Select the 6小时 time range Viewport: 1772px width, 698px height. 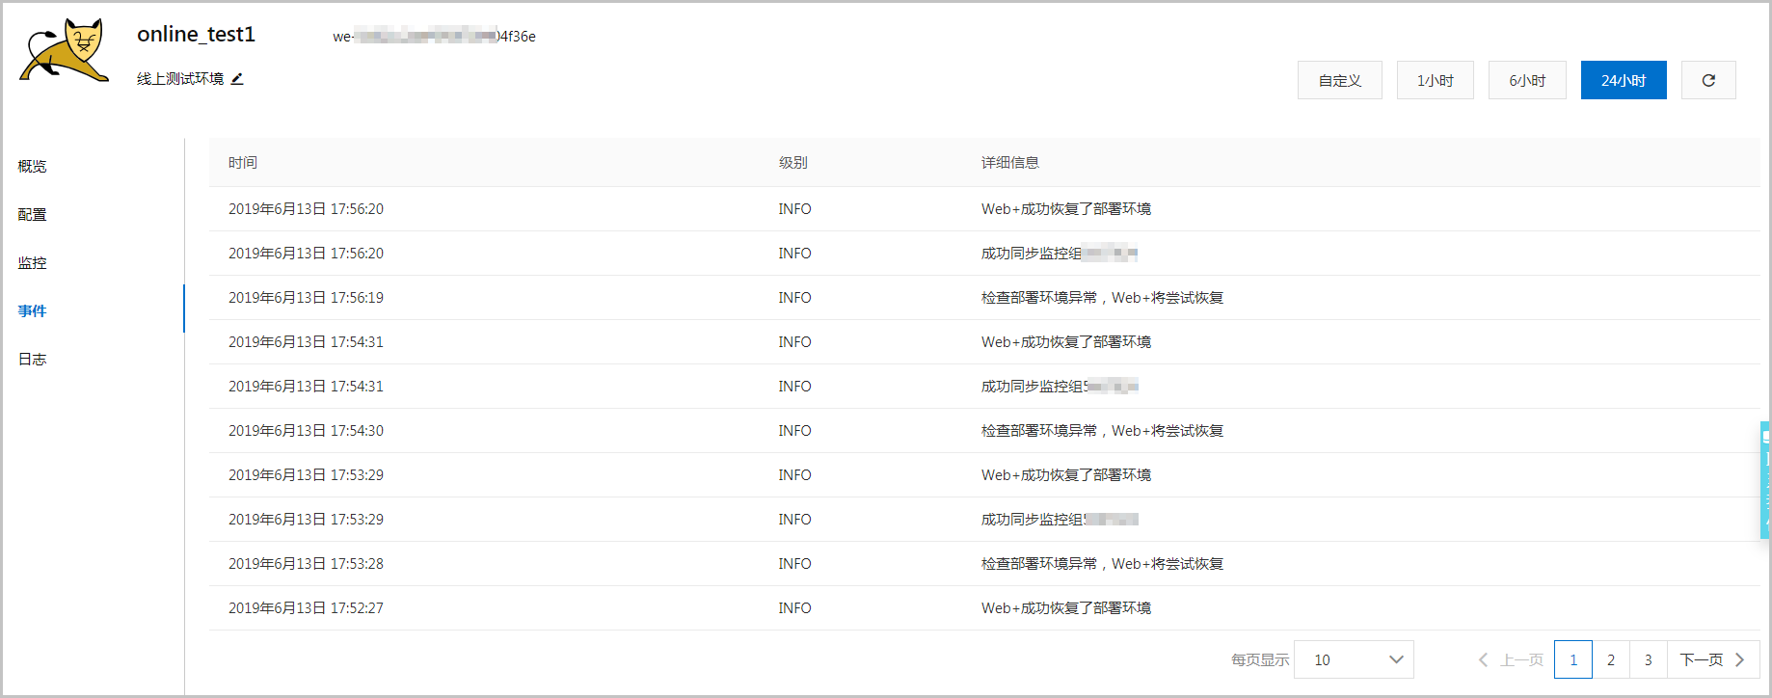click(x=1527, y=80)
